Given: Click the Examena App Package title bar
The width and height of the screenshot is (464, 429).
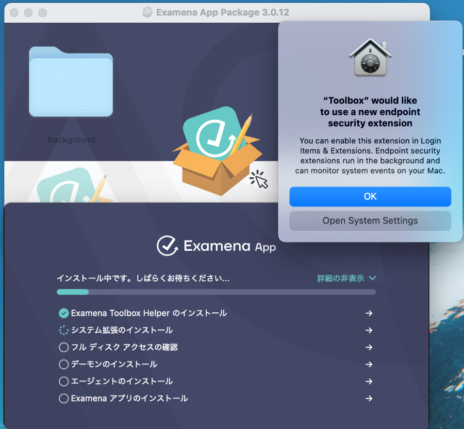Looking at the screenshot, I should click(217, 13).
